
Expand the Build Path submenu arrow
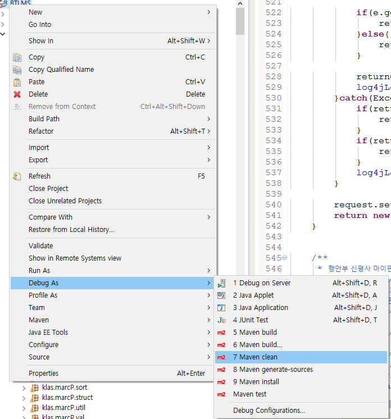209,119
